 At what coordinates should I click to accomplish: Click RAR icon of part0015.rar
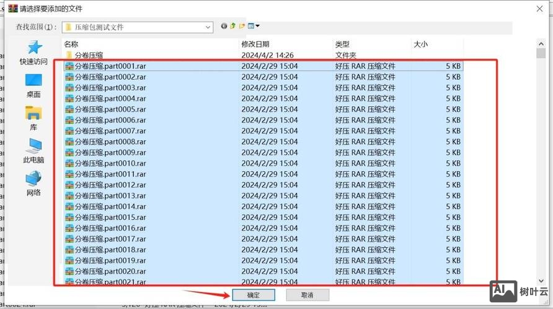click(x=69, y=218)
